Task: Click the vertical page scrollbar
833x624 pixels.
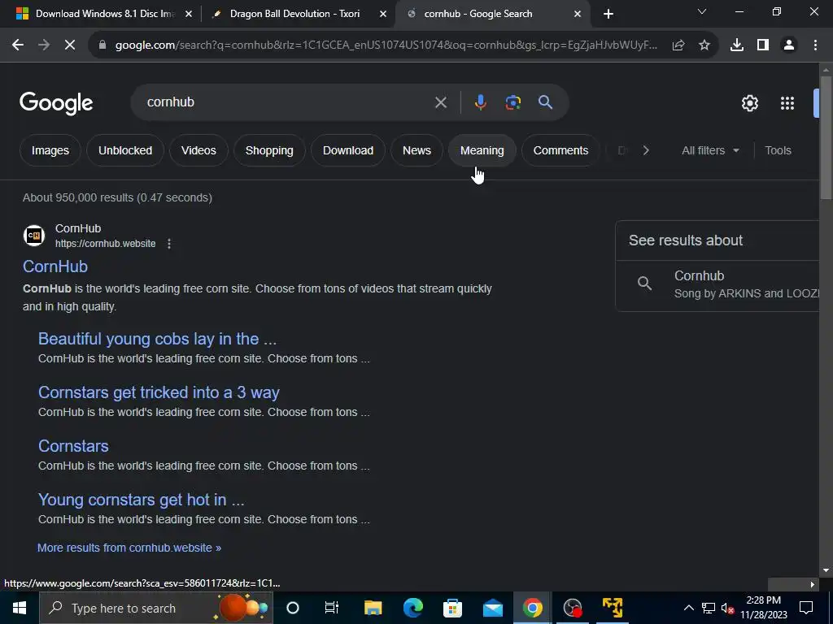Action: click(x=826, y=138)
